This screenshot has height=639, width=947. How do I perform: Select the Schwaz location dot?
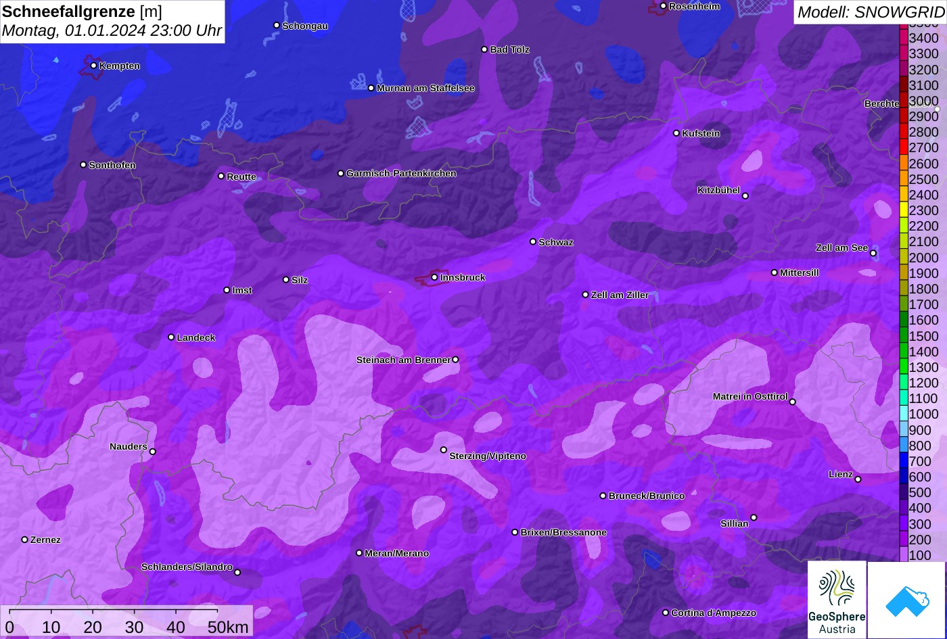[533, 241]
